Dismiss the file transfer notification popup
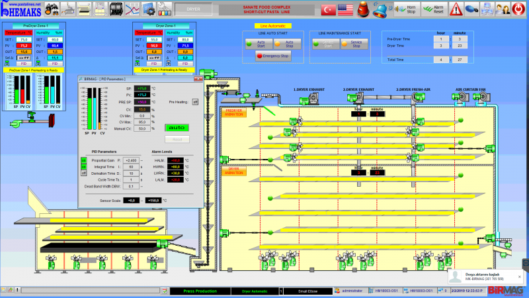This screenshot has width=529, height=298. 520,277
